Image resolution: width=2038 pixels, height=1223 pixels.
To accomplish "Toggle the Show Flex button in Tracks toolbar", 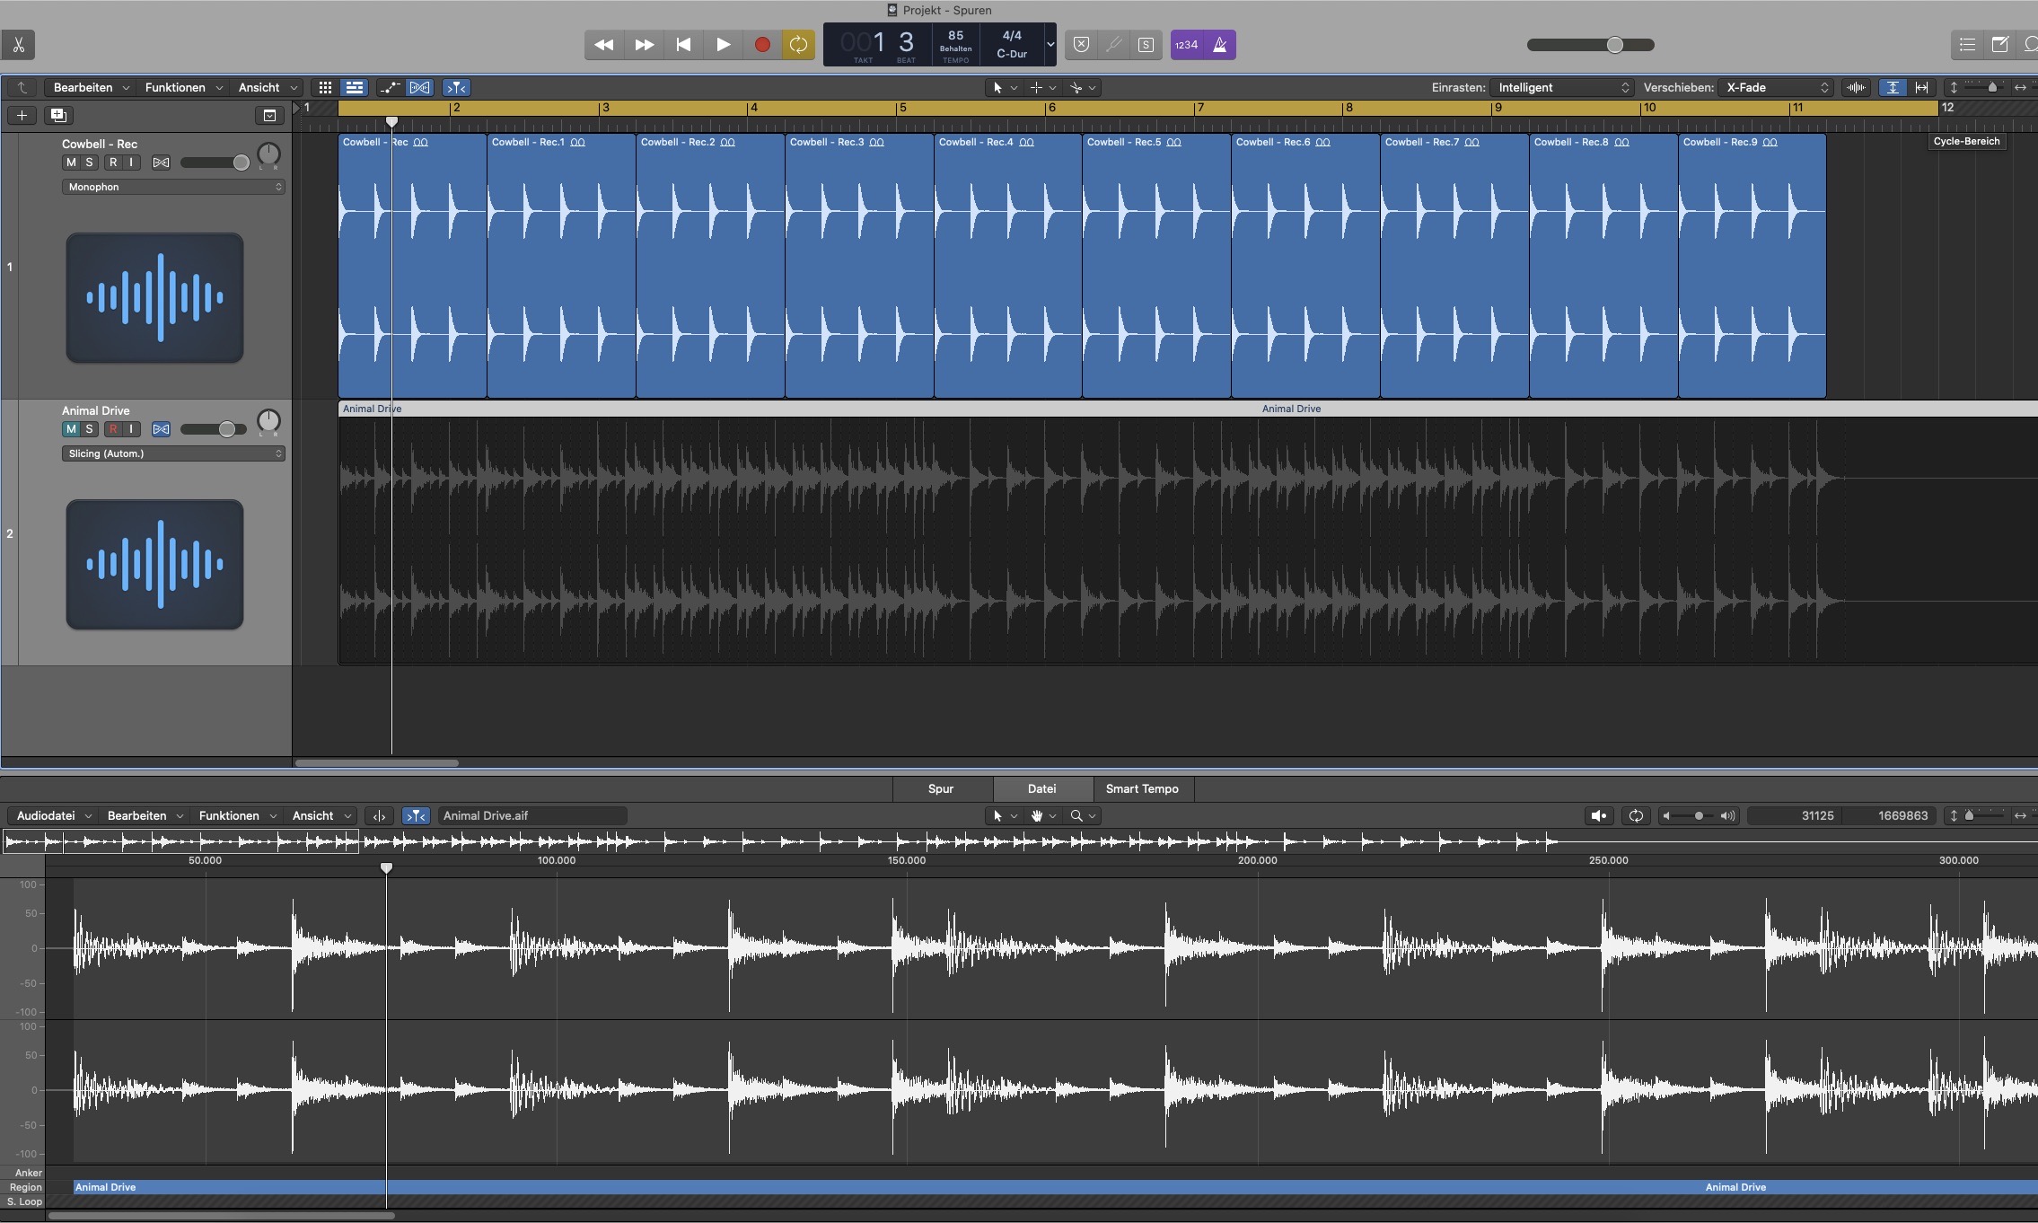I will 419,87.
